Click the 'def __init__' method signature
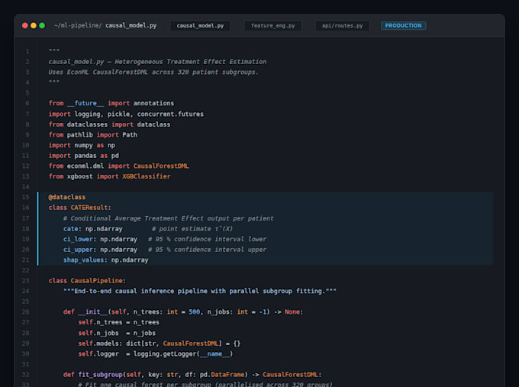 click(x=183, y=312)
